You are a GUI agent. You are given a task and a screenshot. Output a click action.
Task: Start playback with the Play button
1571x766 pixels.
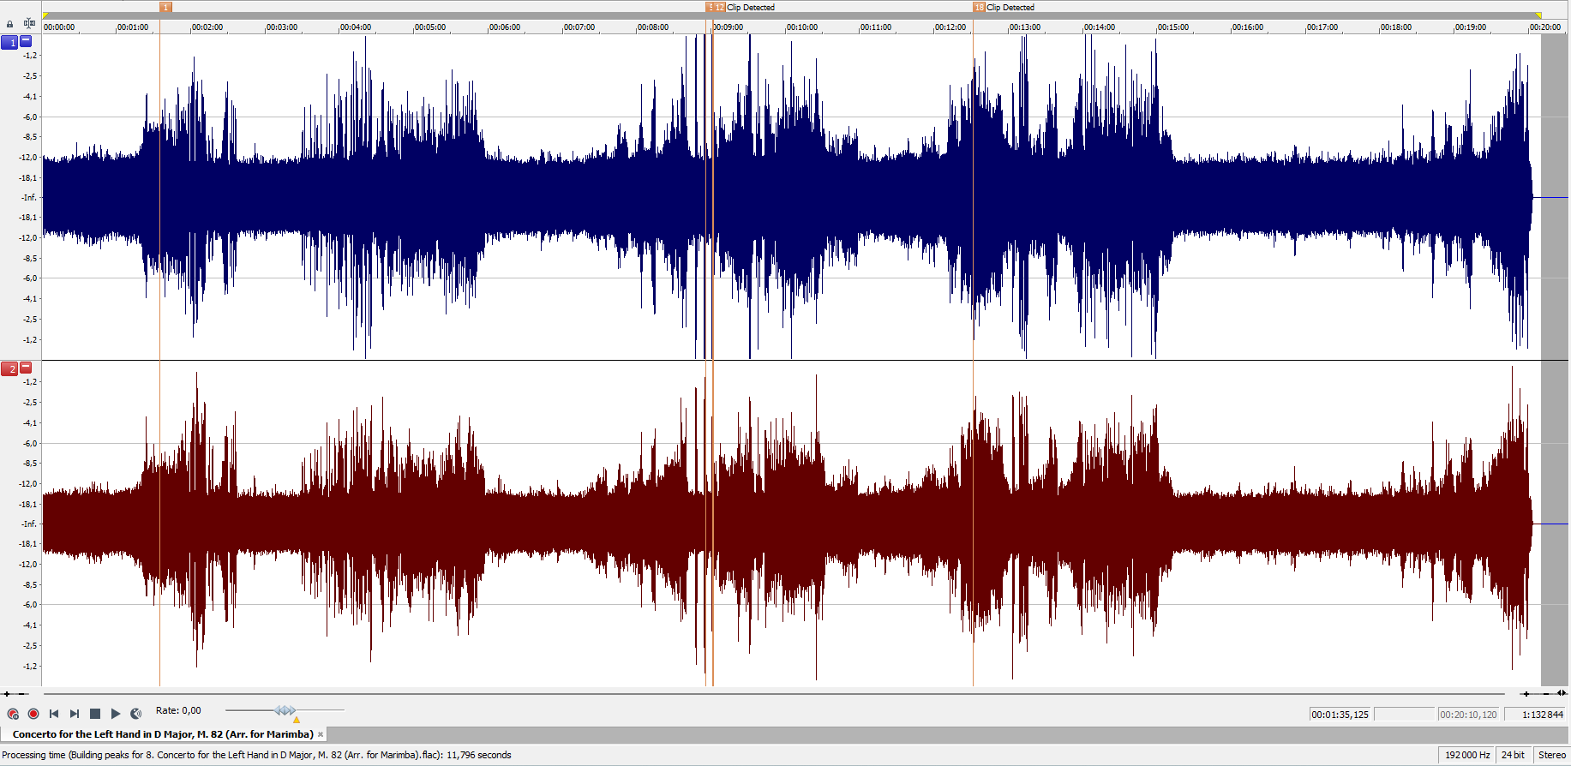[116, 714]
